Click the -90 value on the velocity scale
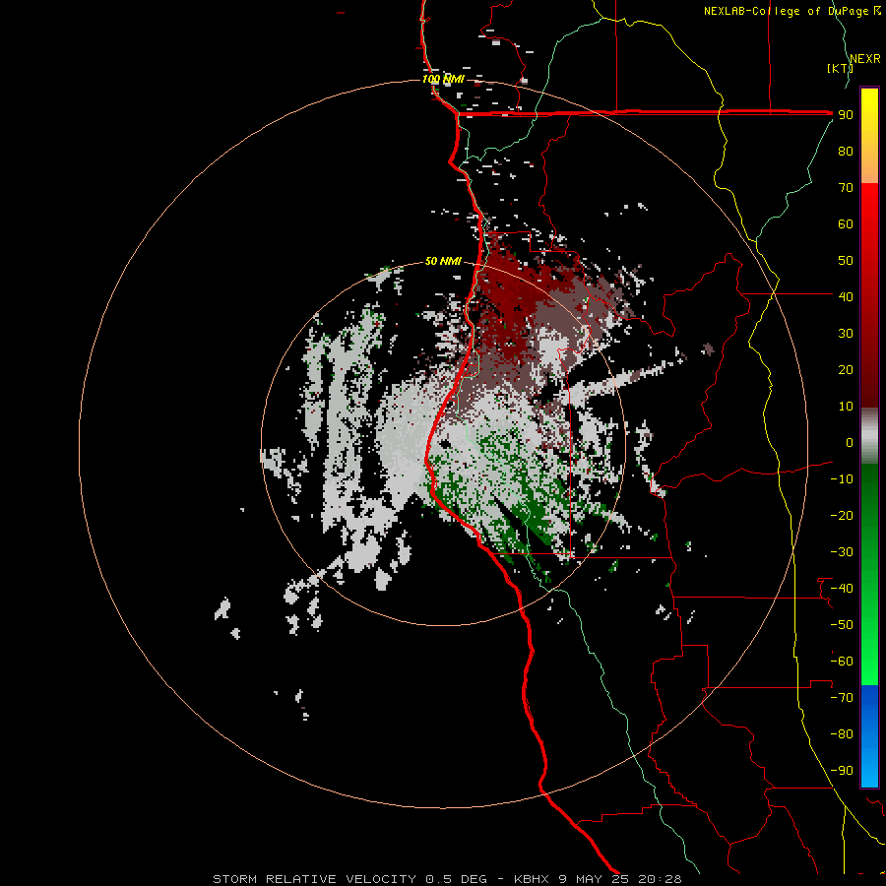886x886 pixels. [842, 771]
